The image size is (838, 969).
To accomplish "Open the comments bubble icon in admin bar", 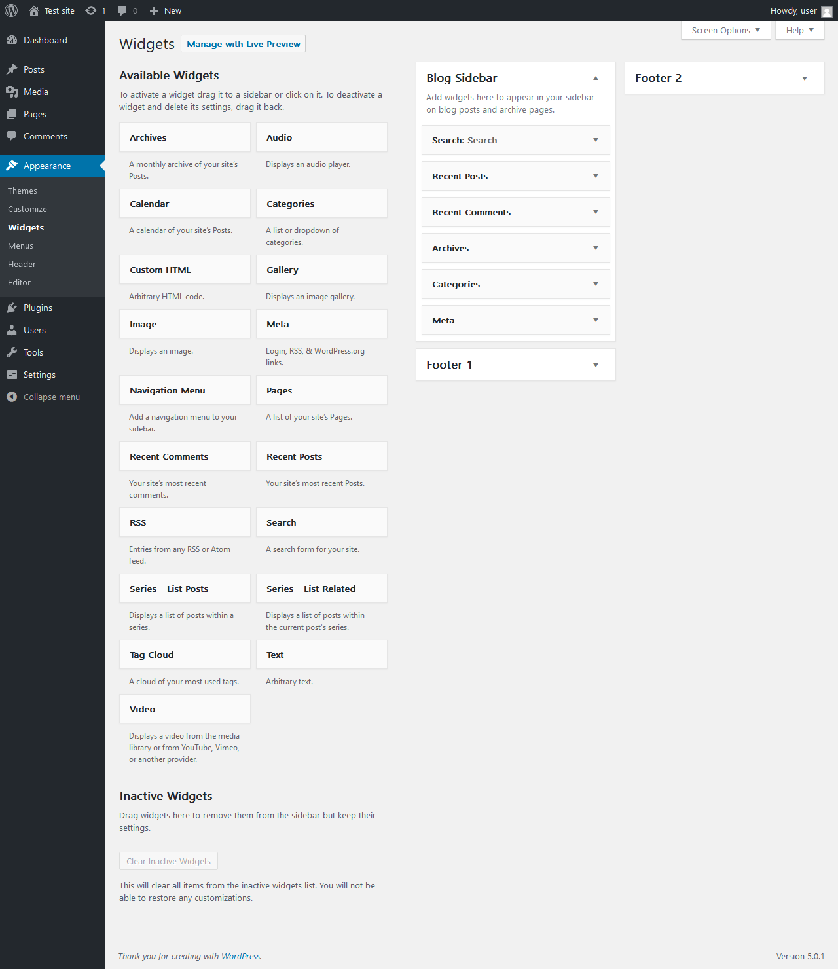I will click(122, 10).
